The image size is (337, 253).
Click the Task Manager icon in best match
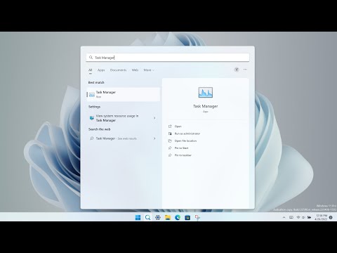click(92, 94)
